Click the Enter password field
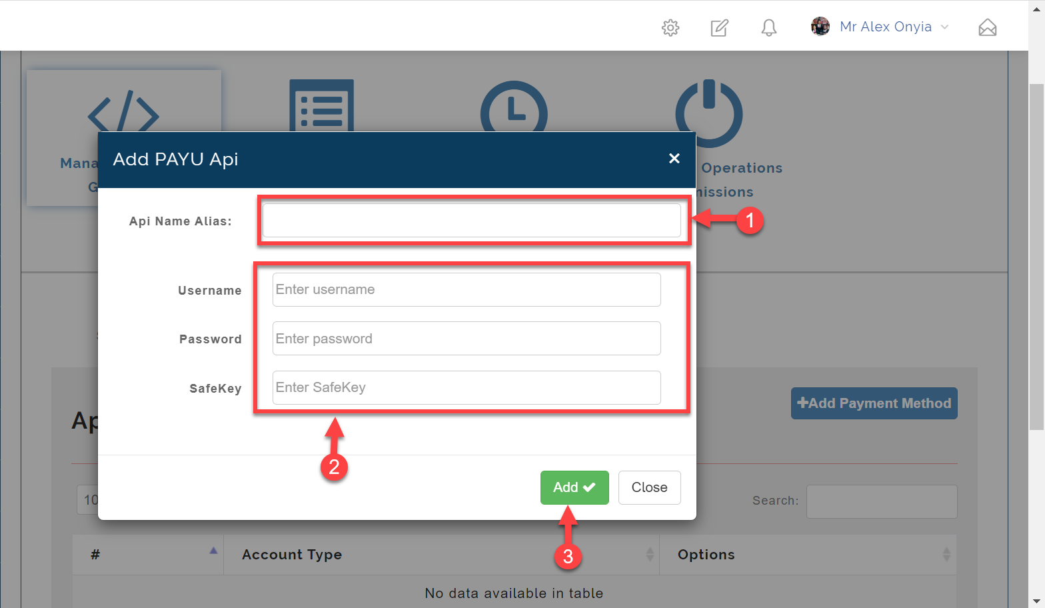This screenshot has width=1045, height=608. (467, 339)
